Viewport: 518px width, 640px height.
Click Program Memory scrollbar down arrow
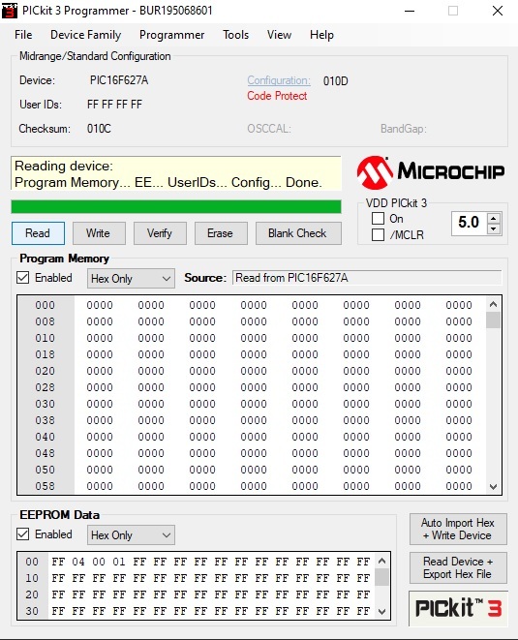pos(493,486)
